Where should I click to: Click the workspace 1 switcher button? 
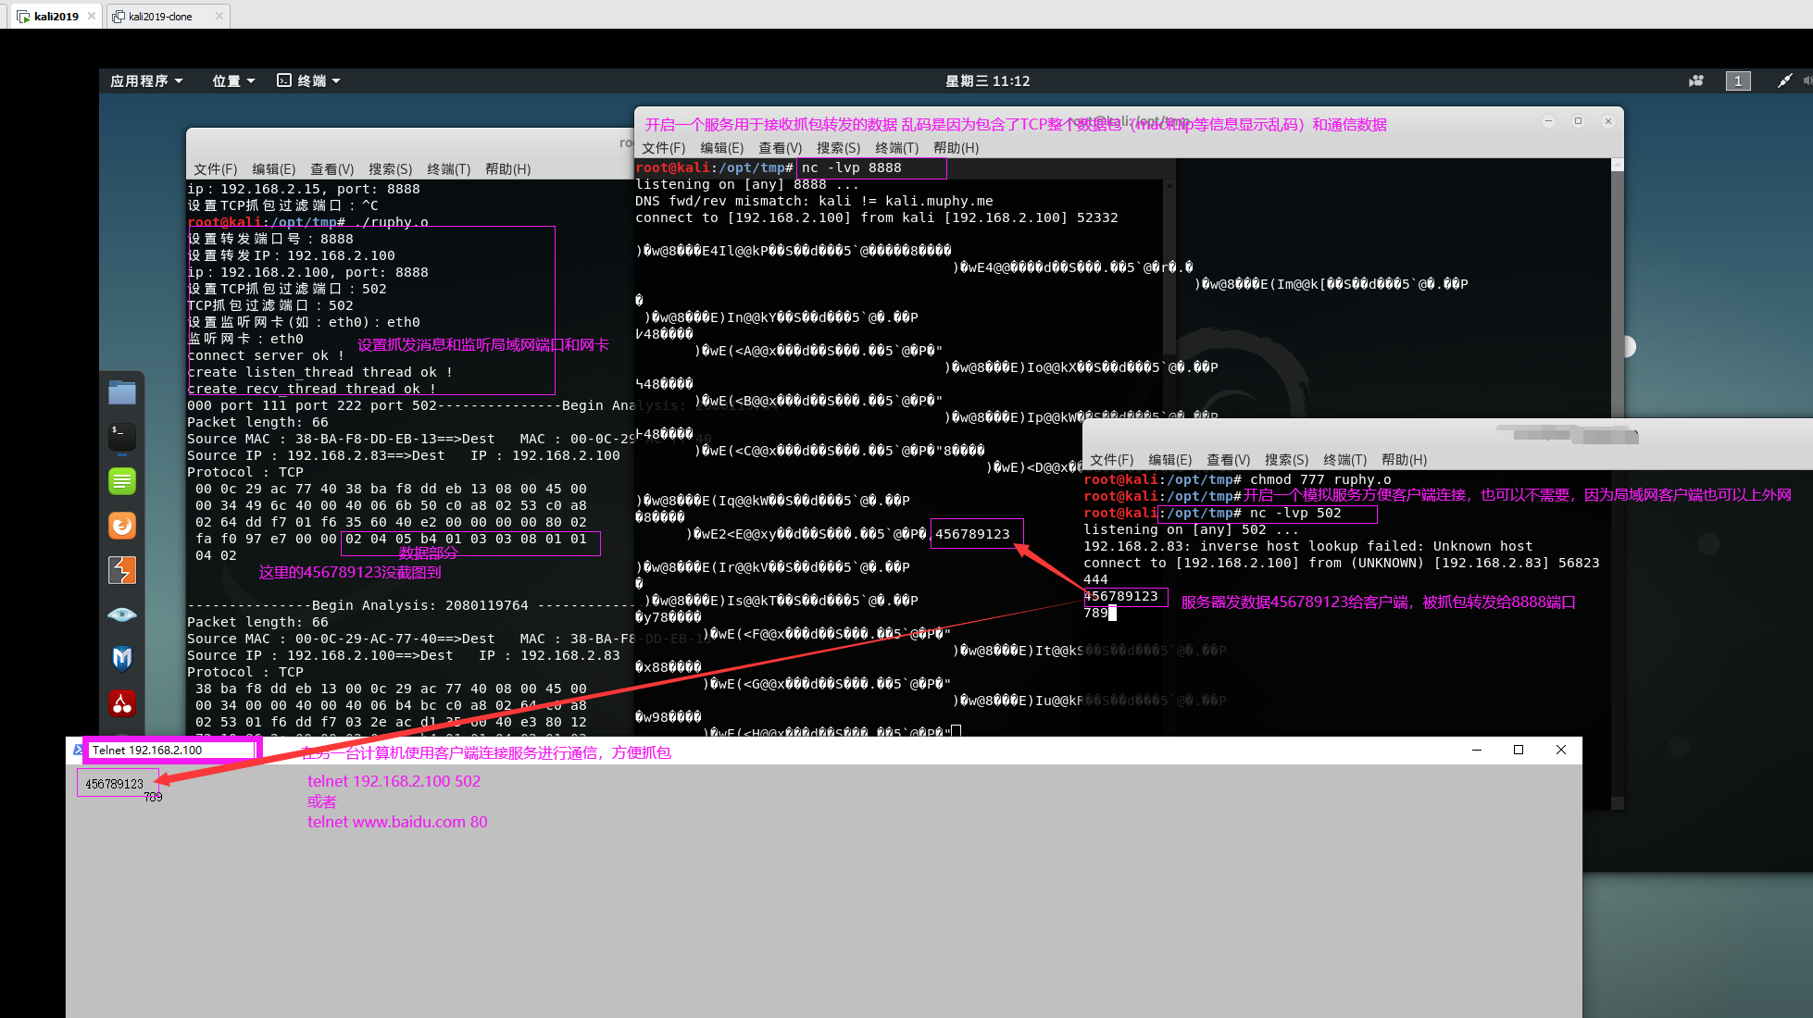point(1738,81)
